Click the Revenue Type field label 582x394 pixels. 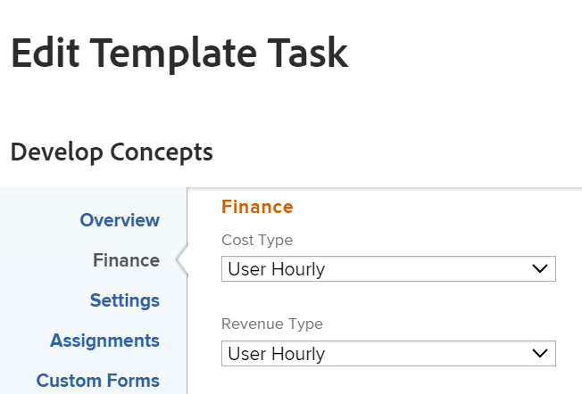(x=272, y=324)
